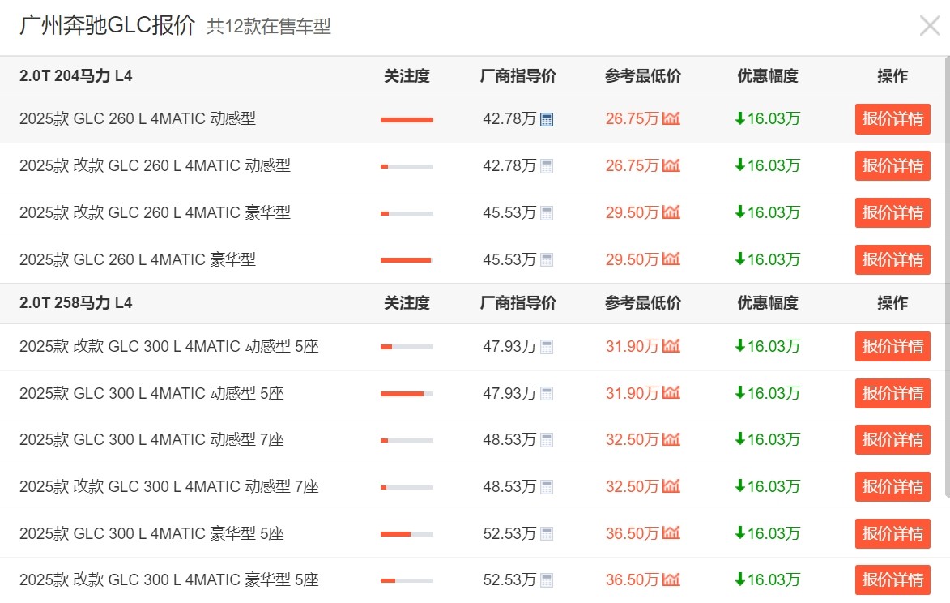This screenshot has height=603, width=950.
Task: Open calculator icon for non-改款 GLC 300 L 动感型 5座
Action: coord(547,394)
